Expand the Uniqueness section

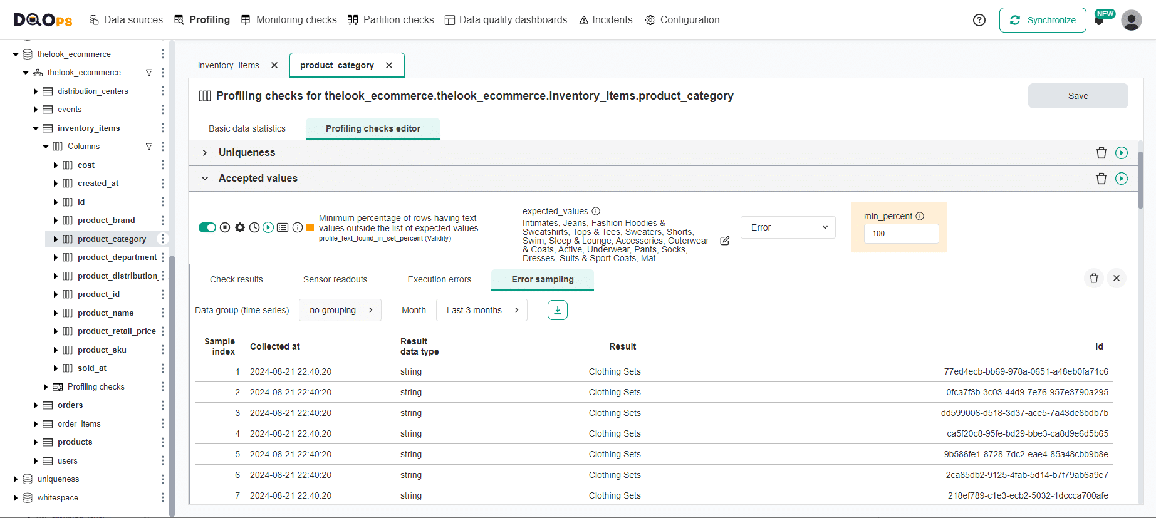205,153
